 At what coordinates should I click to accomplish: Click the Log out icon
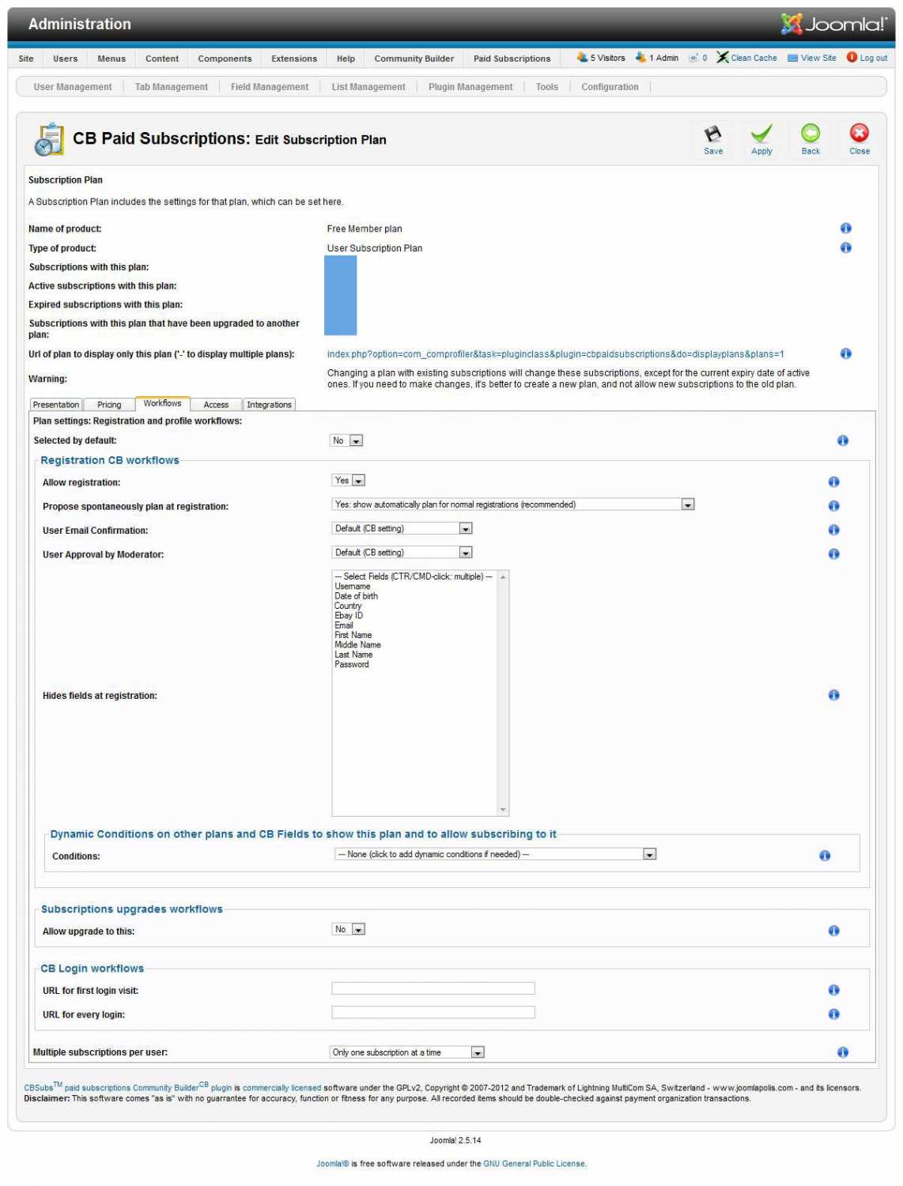852,57
